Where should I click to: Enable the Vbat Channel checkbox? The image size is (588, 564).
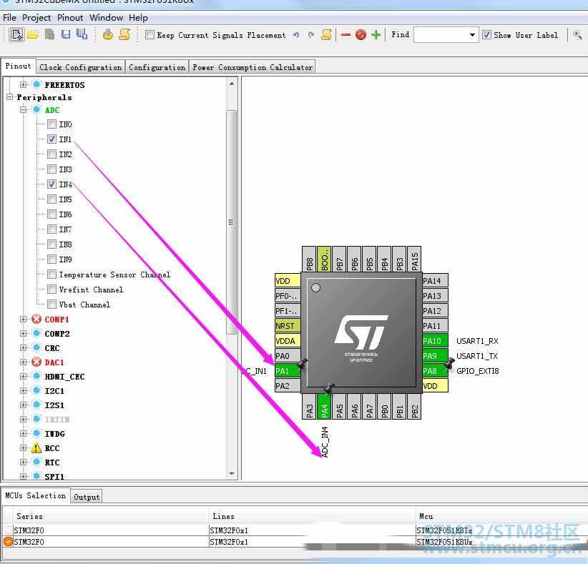(x=52, y=305)
